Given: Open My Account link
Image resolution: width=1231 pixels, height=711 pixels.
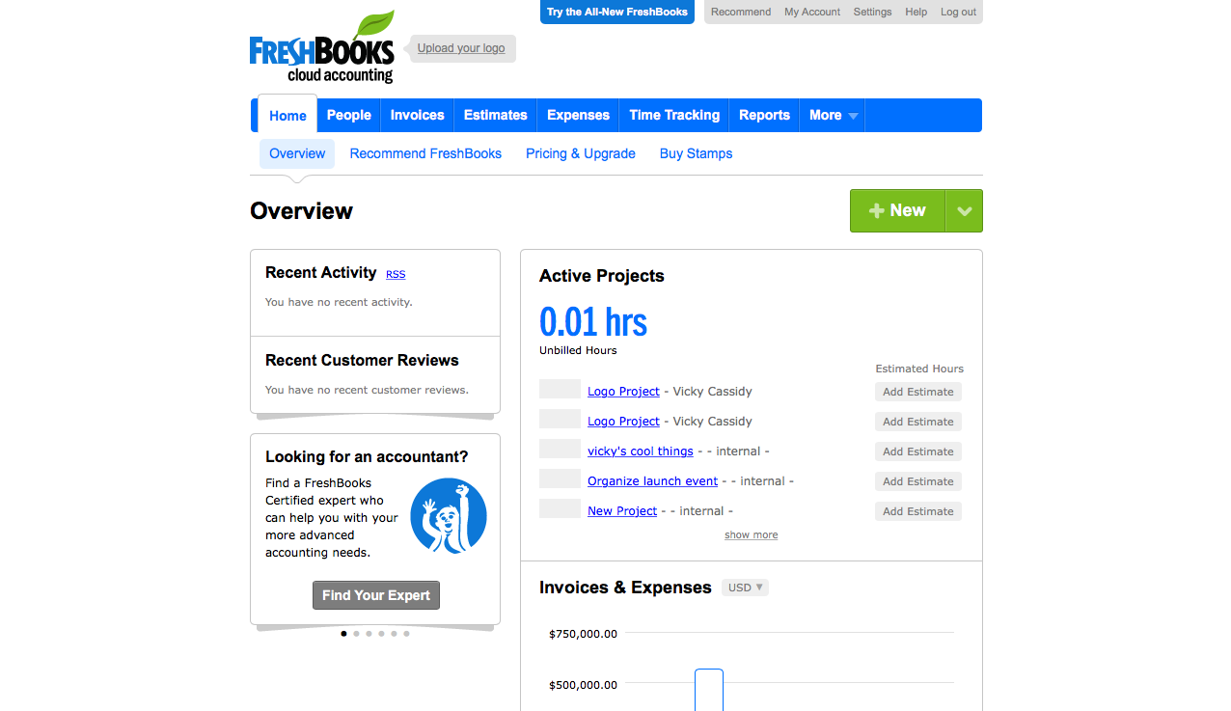Looking at the screenshot, I should (x=812, y=12).
